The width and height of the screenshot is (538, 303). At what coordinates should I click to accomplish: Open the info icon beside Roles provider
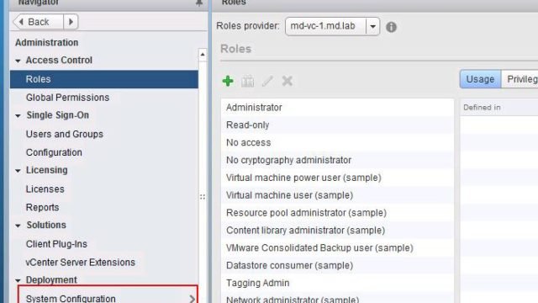[391, 27]
